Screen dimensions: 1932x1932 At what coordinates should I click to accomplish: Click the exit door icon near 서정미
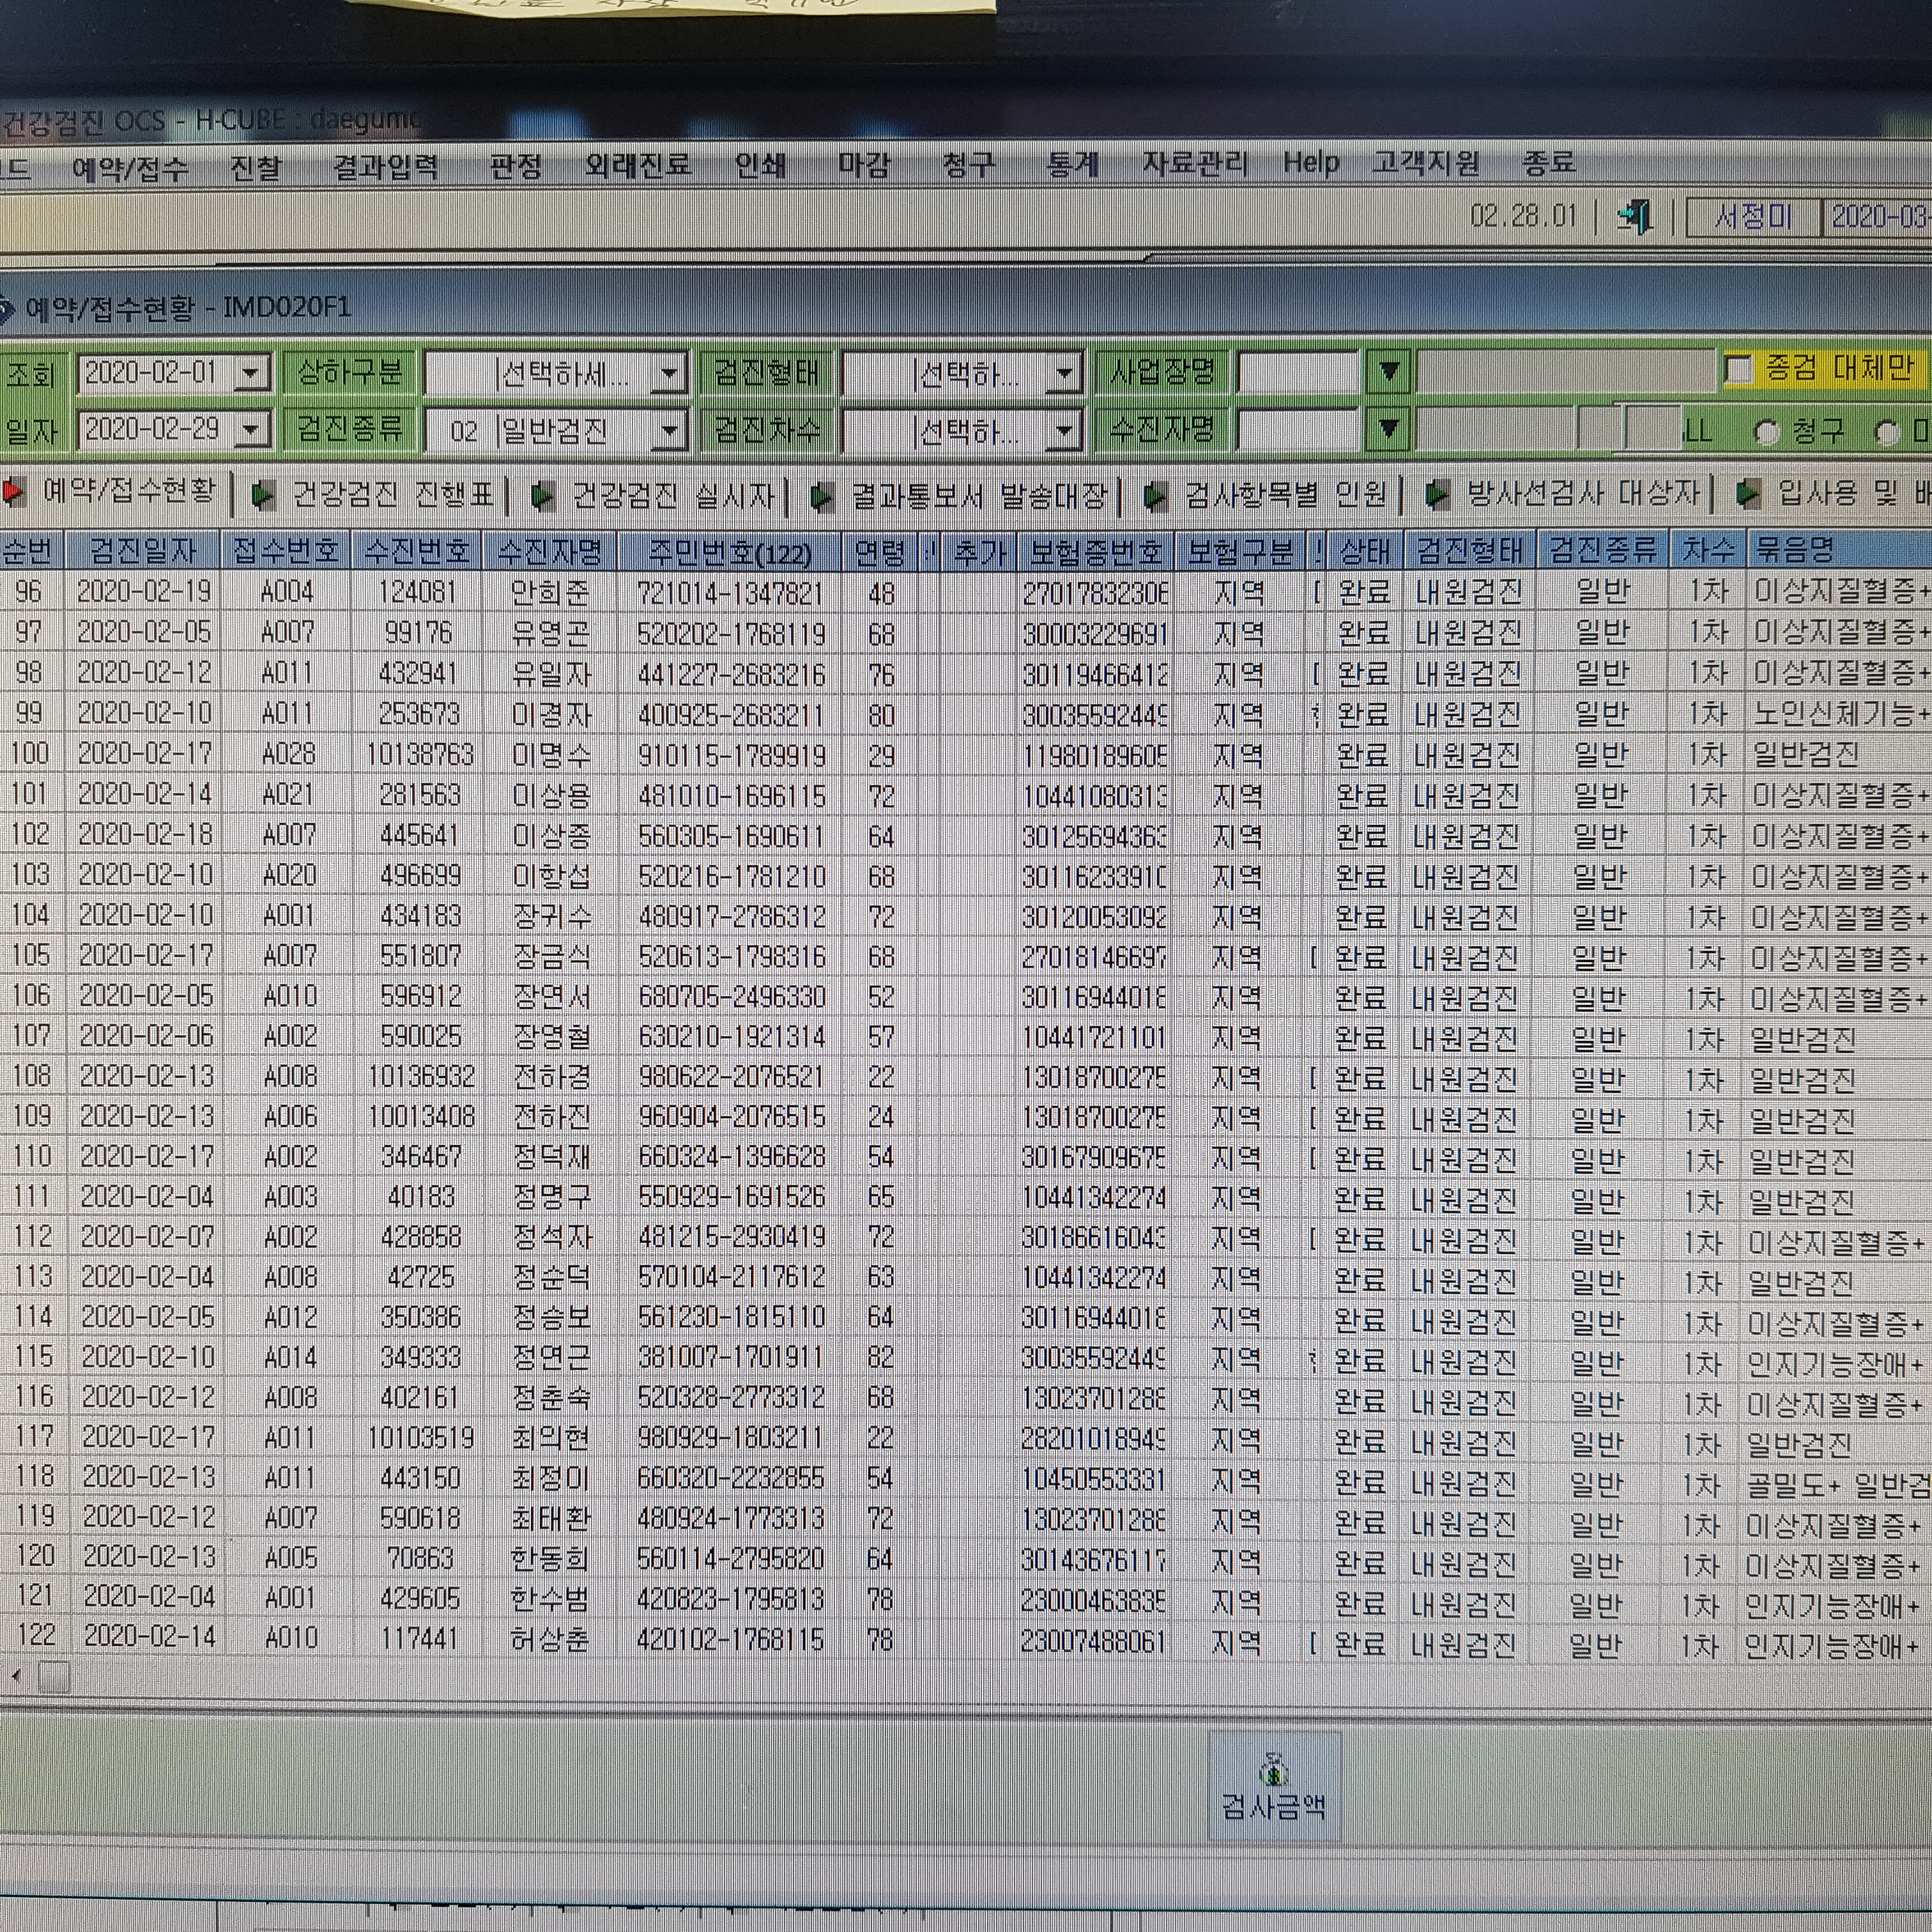point(1635,216)
